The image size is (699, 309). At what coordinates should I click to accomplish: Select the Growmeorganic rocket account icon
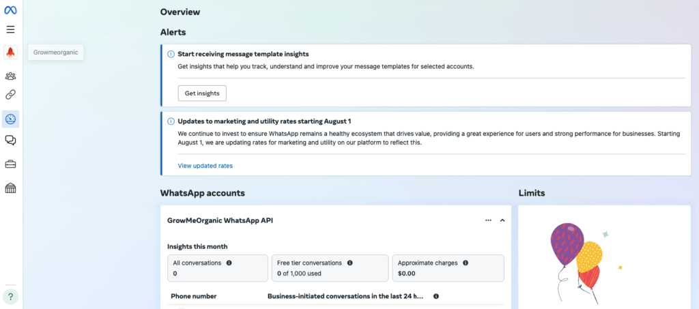click(10, 53)
